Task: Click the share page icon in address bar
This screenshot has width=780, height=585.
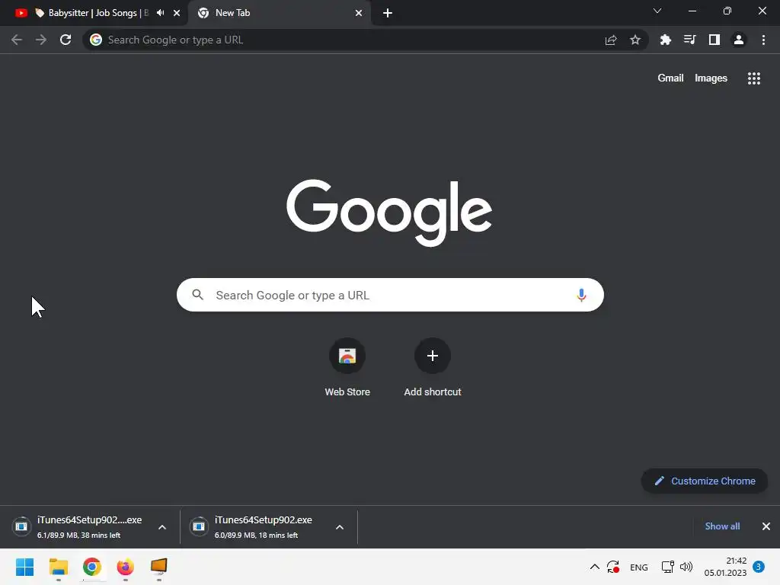Action: click(x=611, y=40)
